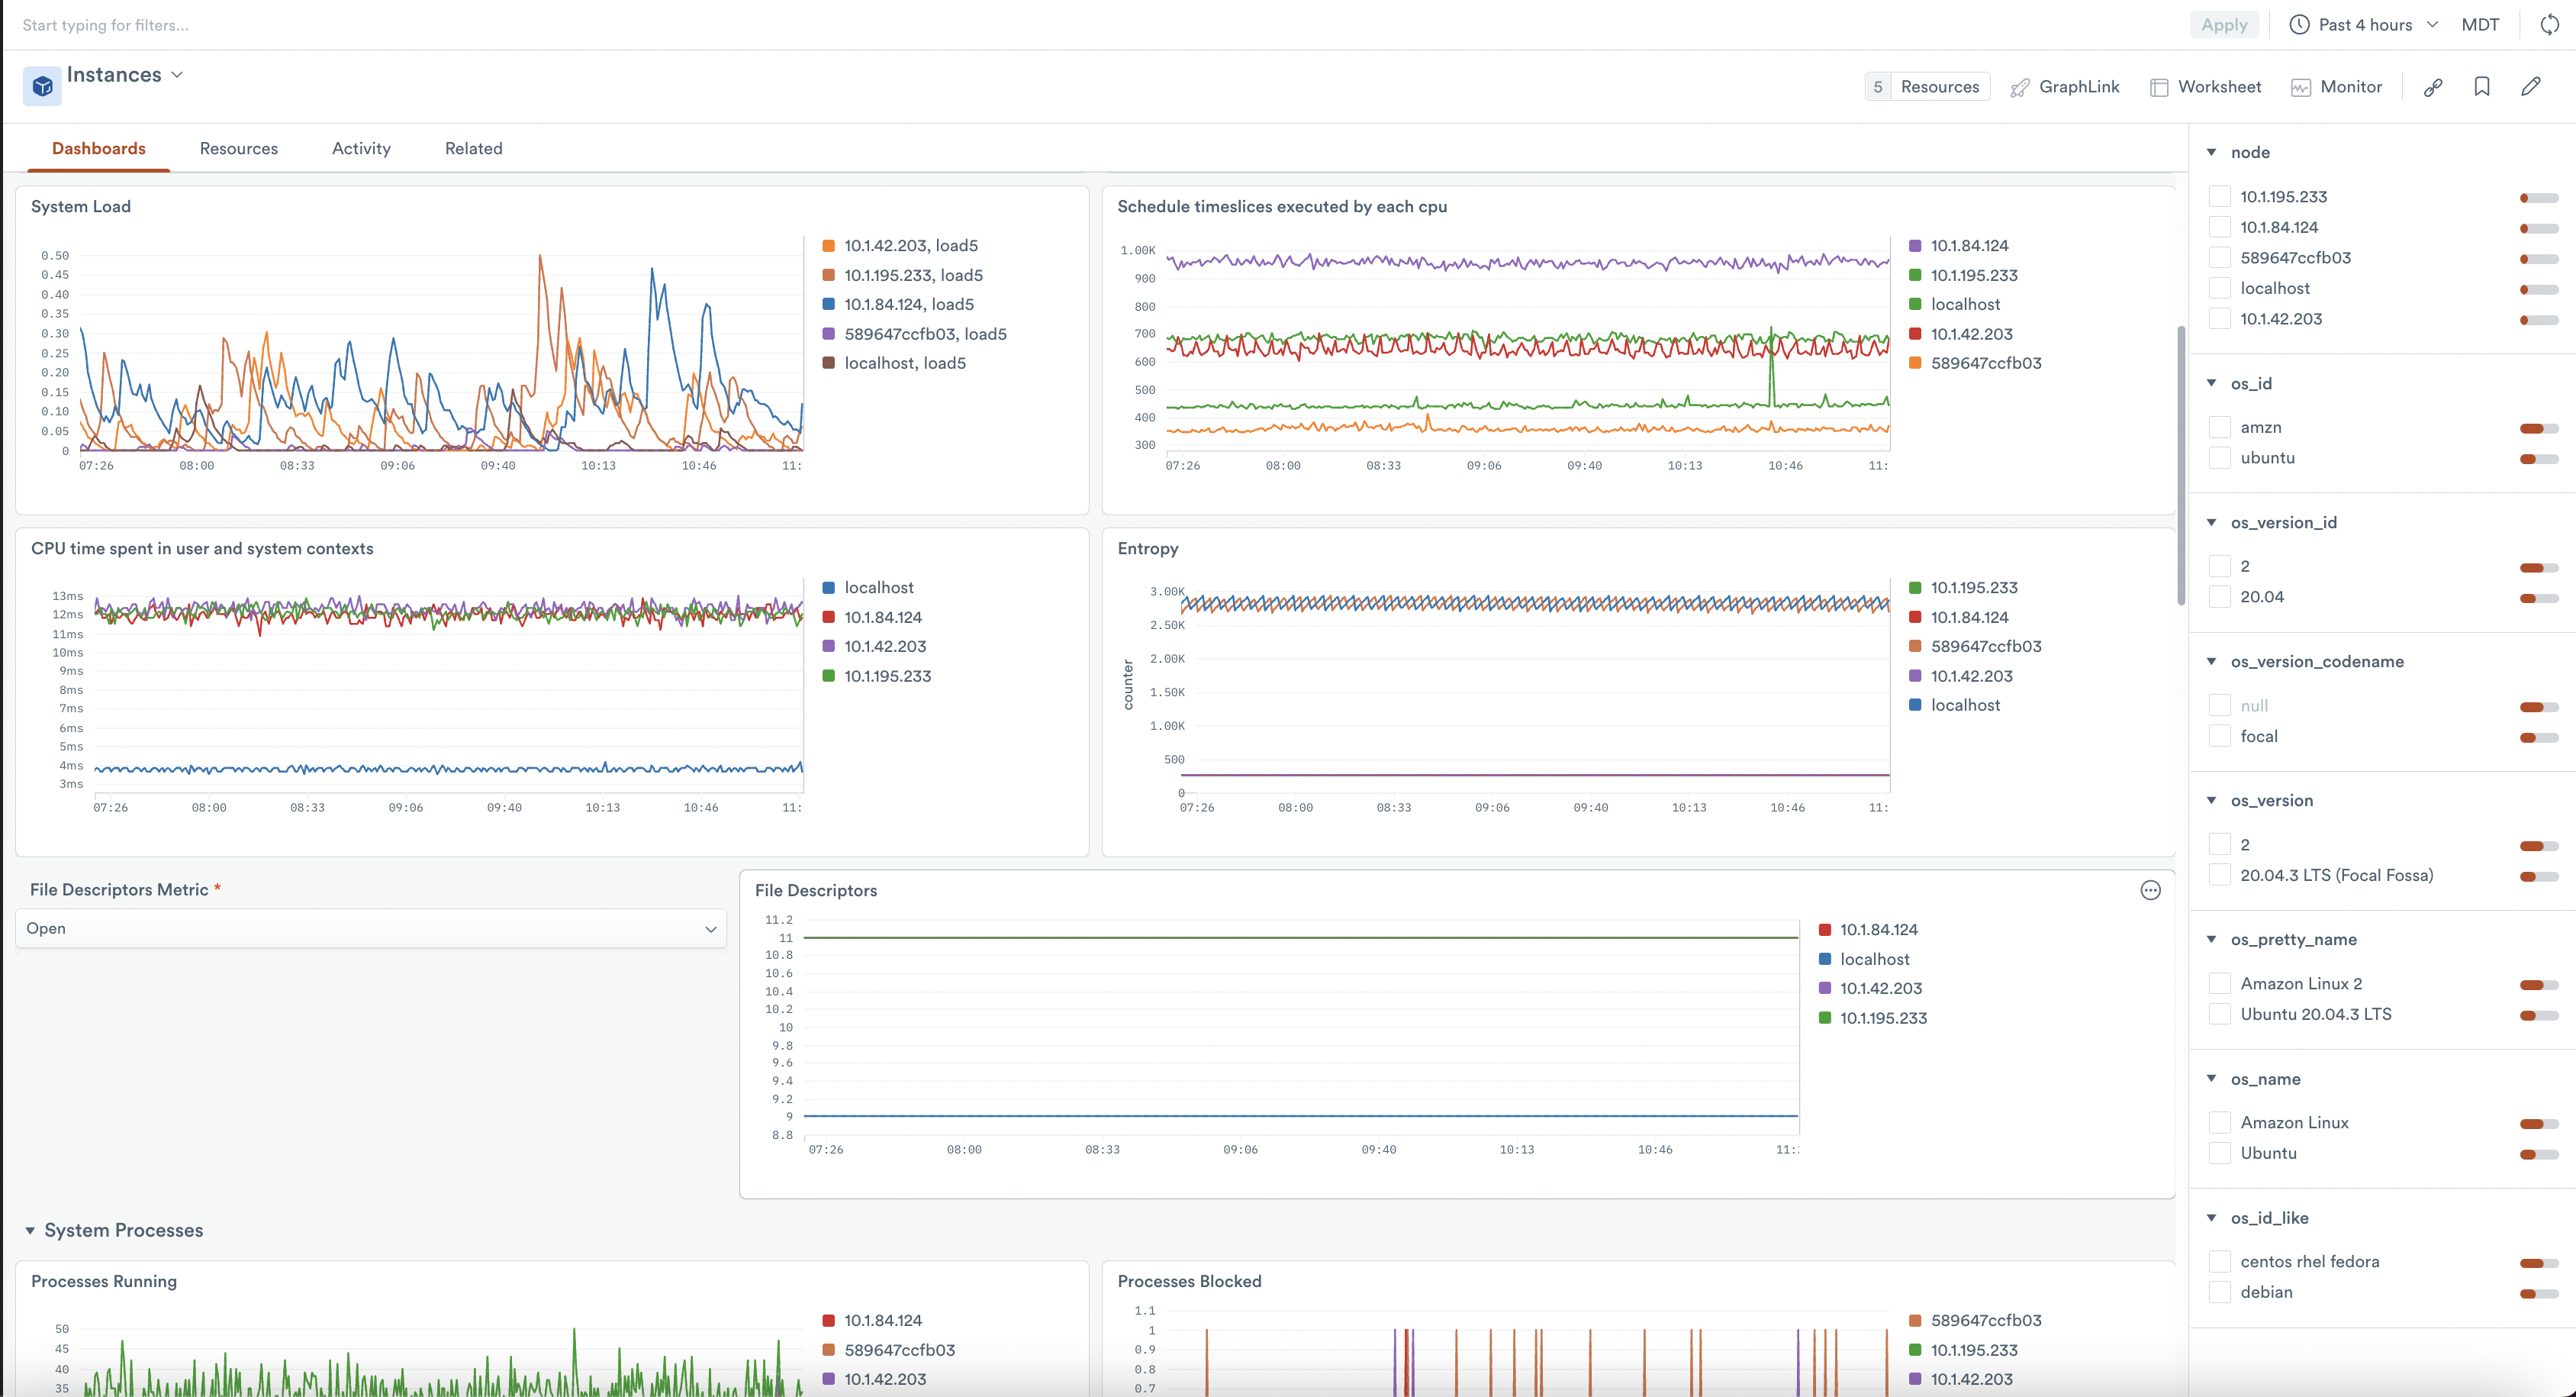
Task: Click the bookmark icon
Action: (2482, 87)
